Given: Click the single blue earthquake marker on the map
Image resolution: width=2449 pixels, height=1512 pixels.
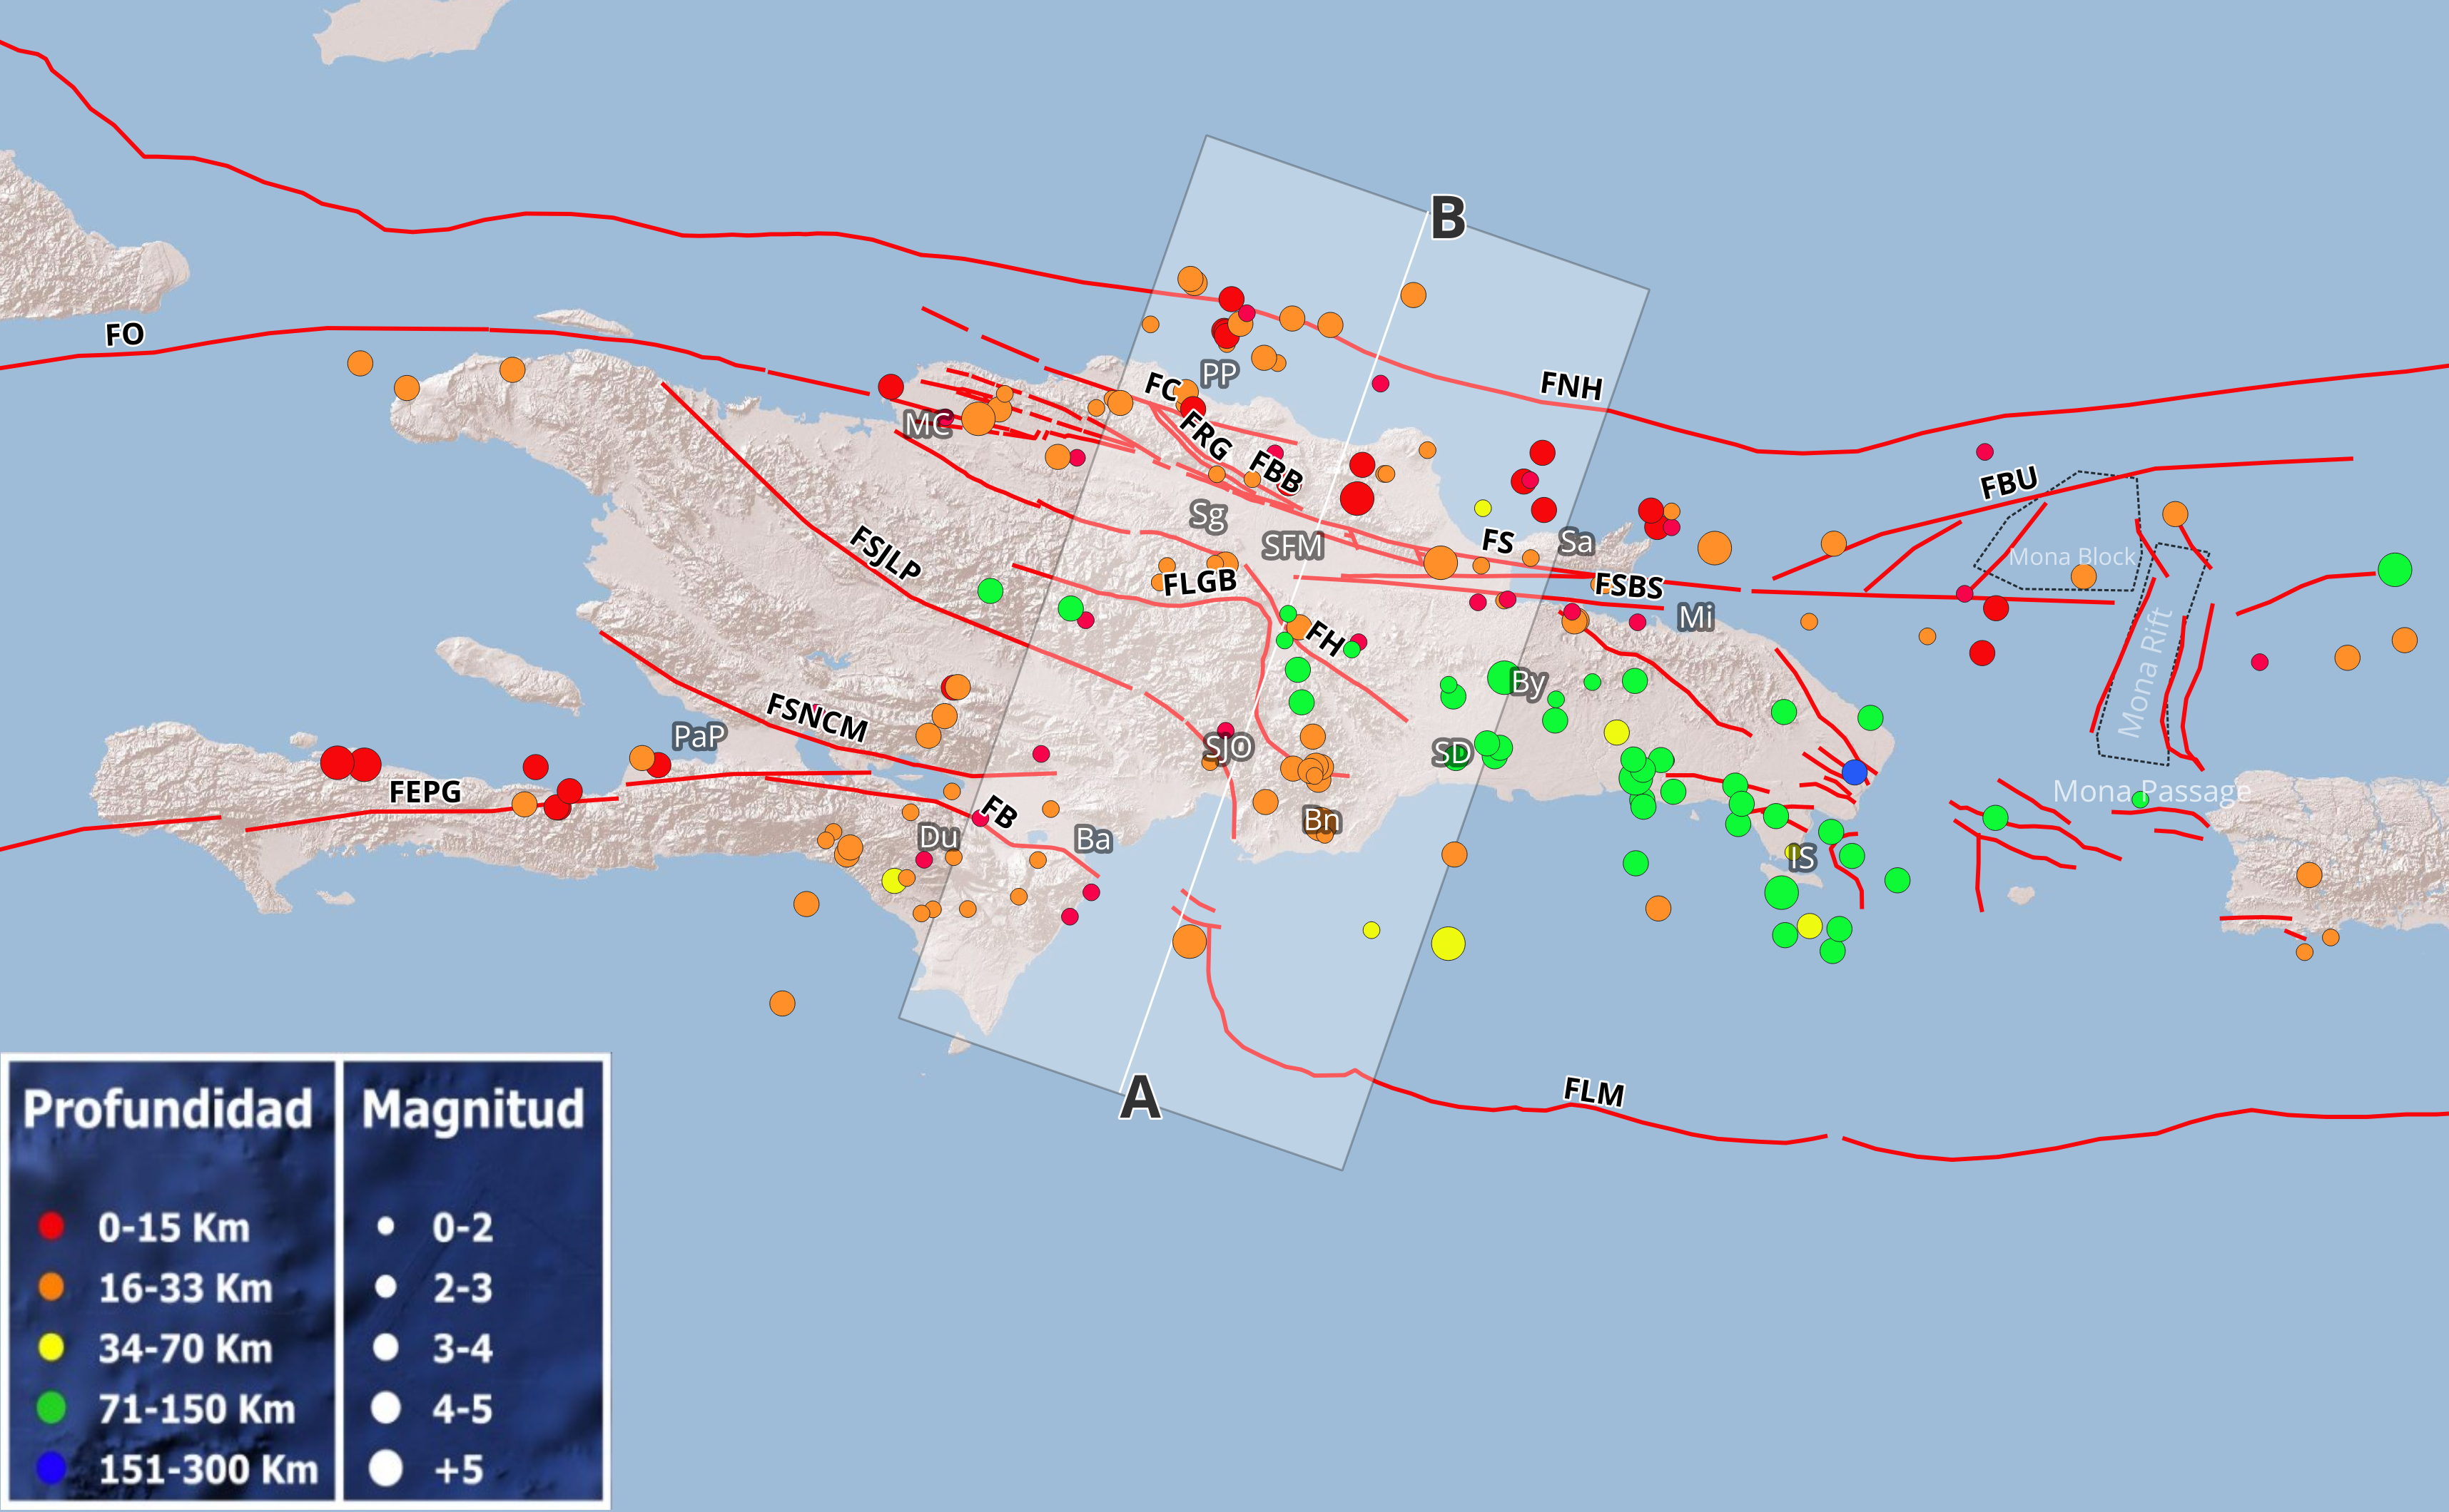Looking at the screenshot, I should tap(1854, 772).
